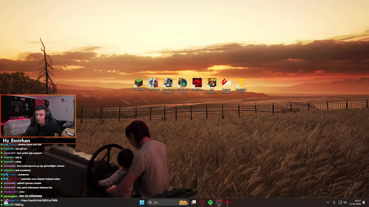Select the League of Legends desktop icon
Image resolution: width=369 pixels, height=207 pixels.
click(x=182, y=86)
